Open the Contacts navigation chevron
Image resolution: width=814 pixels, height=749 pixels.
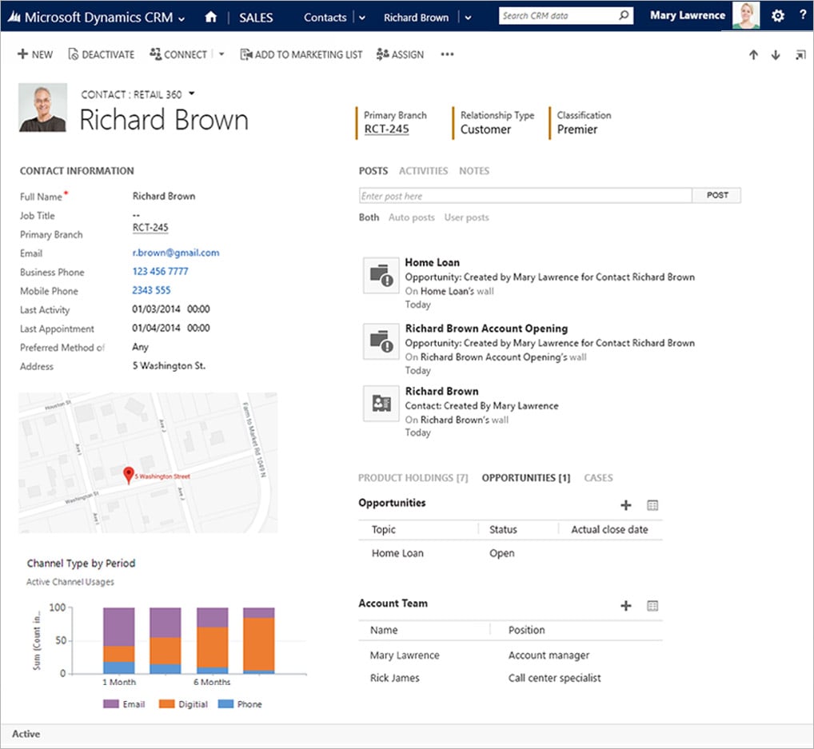point(362,16)
